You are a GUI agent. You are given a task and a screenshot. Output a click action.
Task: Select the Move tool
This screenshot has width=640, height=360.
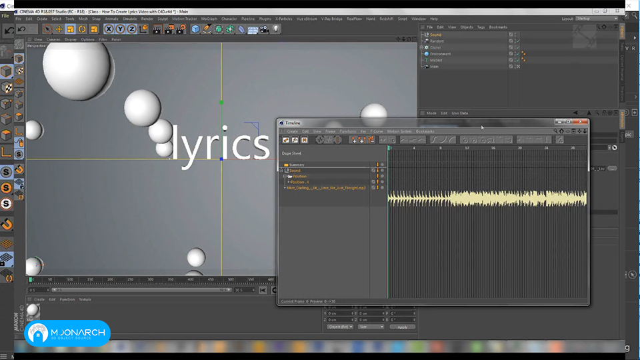click(x=59, y=29)
